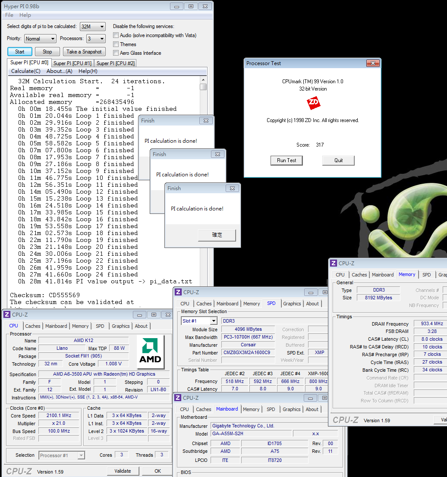Click scroll up arrow in Super PI log
The width and height of the screenshot is (447, 477).
point(203,80)
